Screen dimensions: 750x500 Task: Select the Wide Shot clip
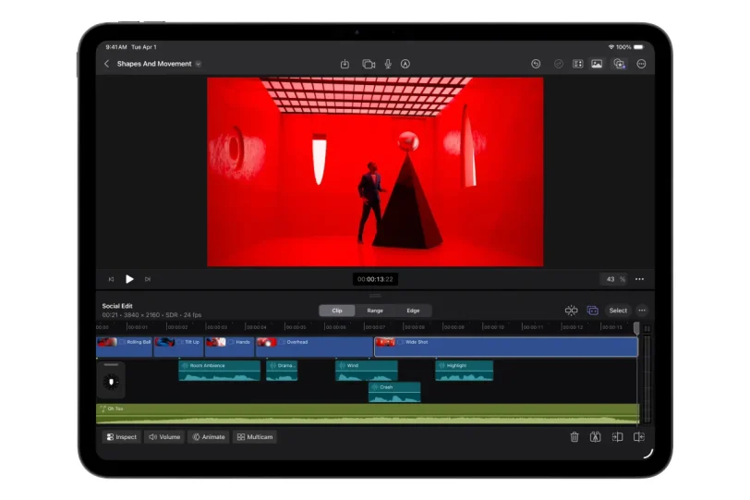point(506,347)
